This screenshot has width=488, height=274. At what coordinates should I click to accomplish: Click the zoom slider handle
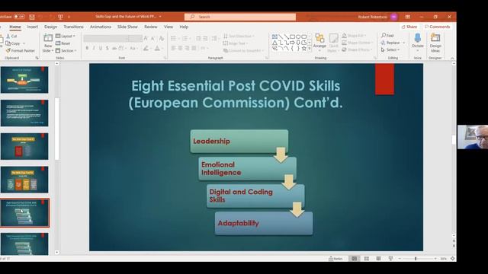pyautogui.click(x=416, y=259)
